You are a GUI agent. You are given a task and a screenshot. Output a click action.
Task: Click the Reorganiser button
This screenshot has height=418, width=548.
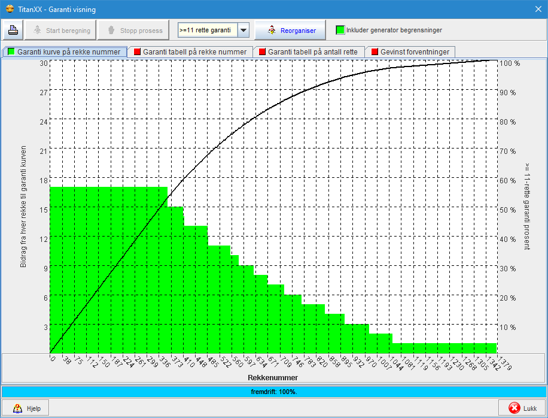pyautogui.click(x=290, y=31)
